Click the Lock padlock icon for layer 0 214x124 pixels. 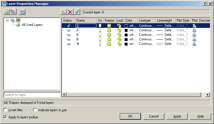tap(119, 26)
